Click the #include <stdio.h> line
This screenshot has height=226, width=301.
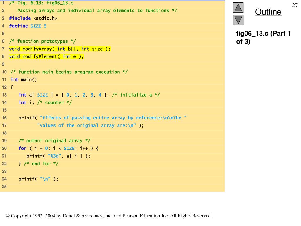(x=33, y=18)
